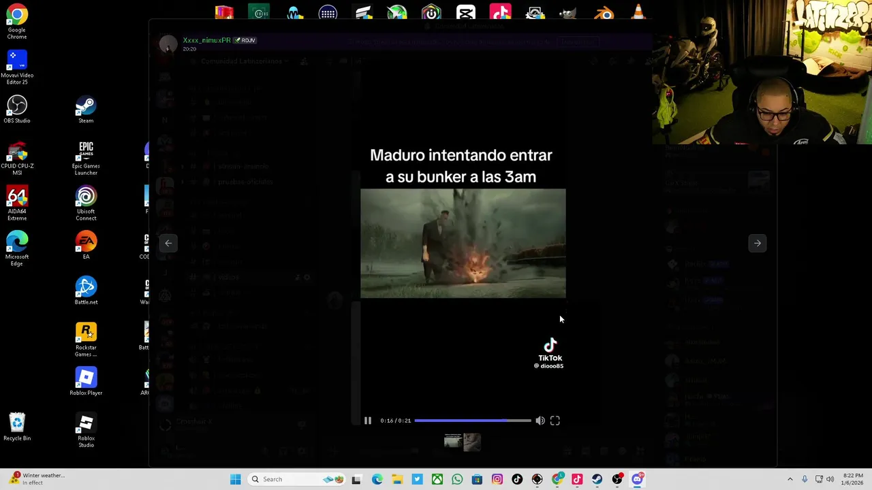
Task: Open Battle.net desktop shortcut
Action: point(86,291)
